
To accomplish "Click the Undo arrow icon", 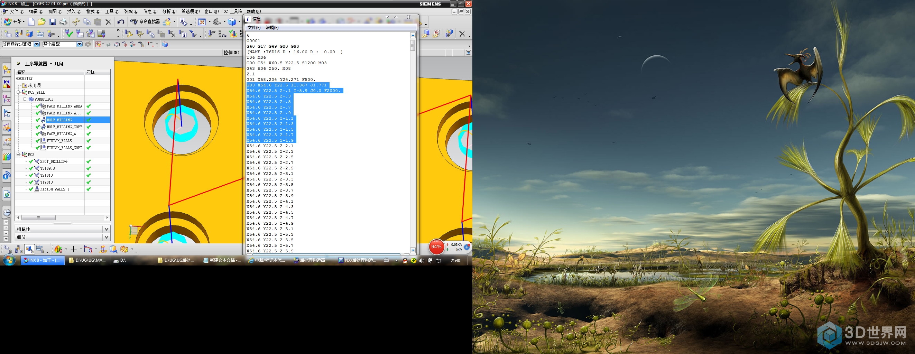I will (x=120, y=22).
